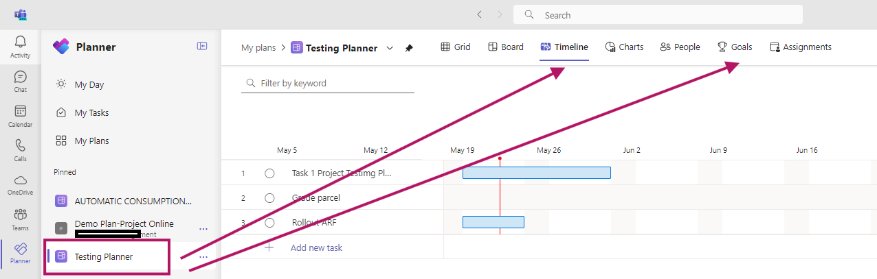Select the Rollout ARF timeline bar

(493, 222)
